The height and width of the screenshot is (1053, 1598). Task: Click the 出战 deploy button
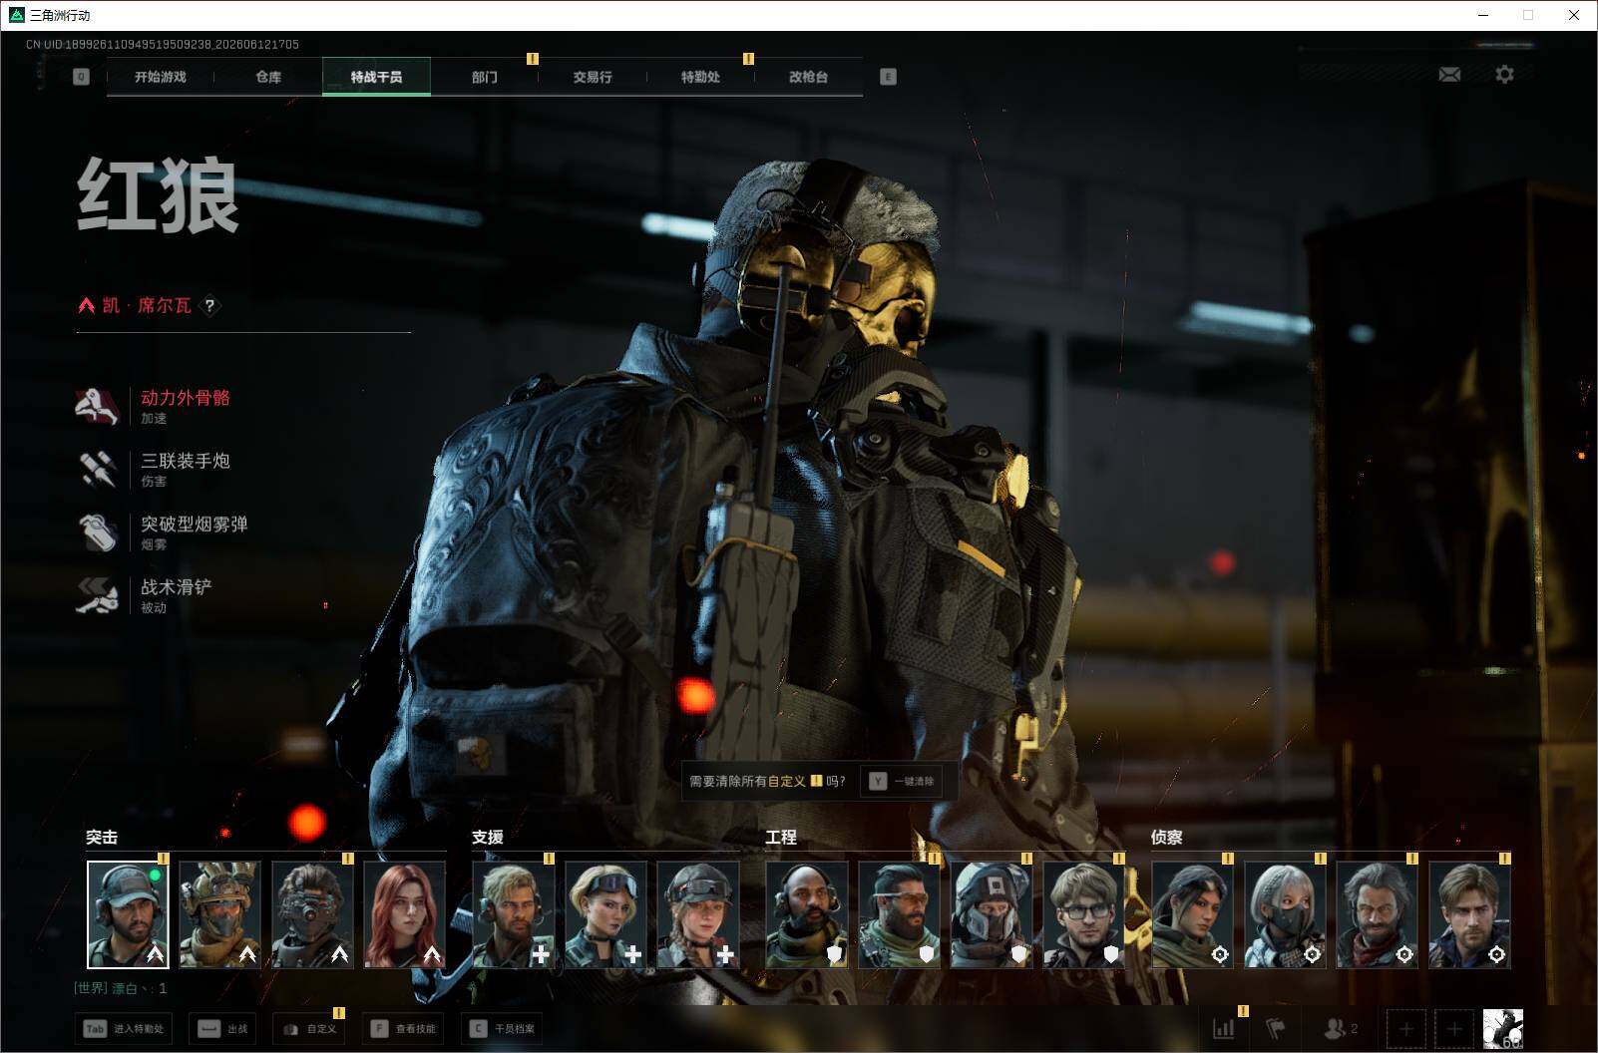[222, 1029]
